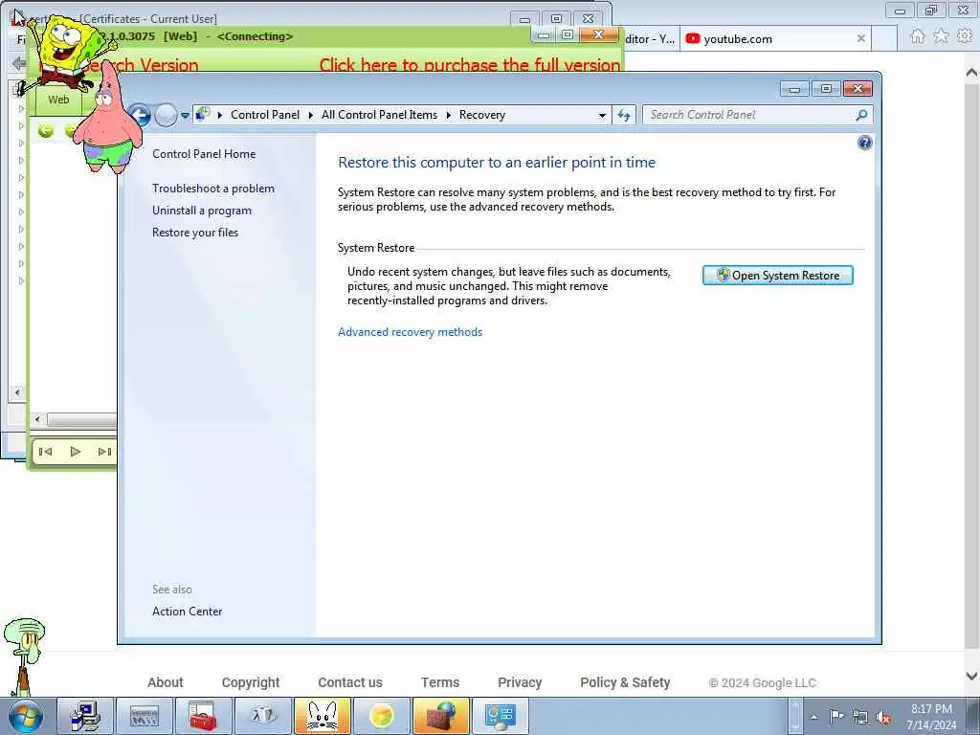Open Privacy footer link
The height and width of the screenshot is (735, 980).
[520, 682]
